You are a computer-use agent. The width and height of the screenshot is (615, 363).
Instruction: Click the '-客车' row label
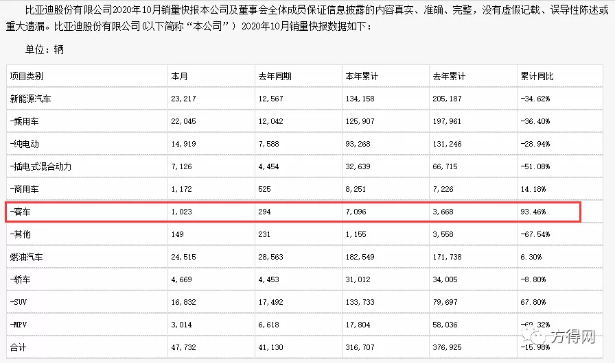pos(21,212)
